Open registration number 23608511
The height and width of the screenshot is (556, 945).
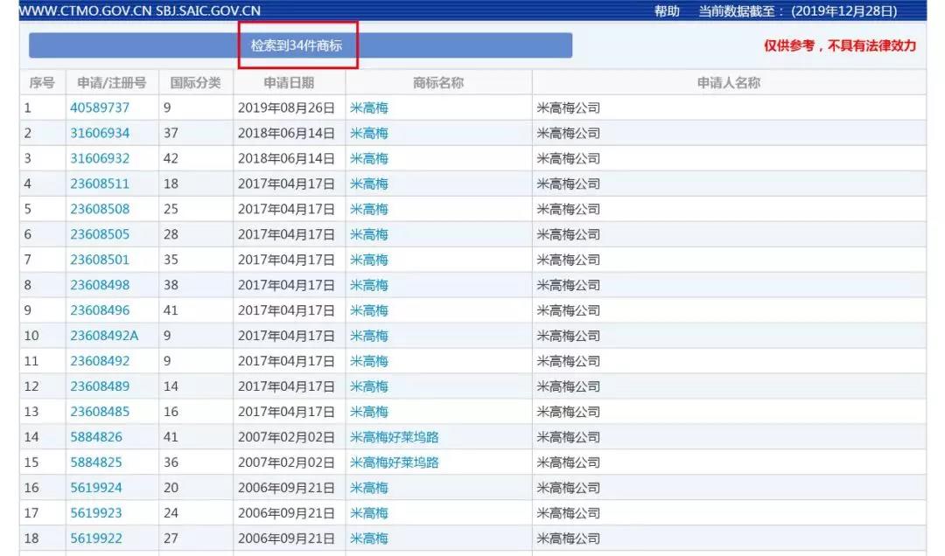click(100, 184)
